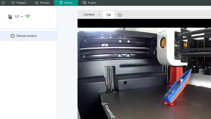Viewport: 211px width, 119px height.
Task: Click the Device control target icon
Action: [13, 36]
